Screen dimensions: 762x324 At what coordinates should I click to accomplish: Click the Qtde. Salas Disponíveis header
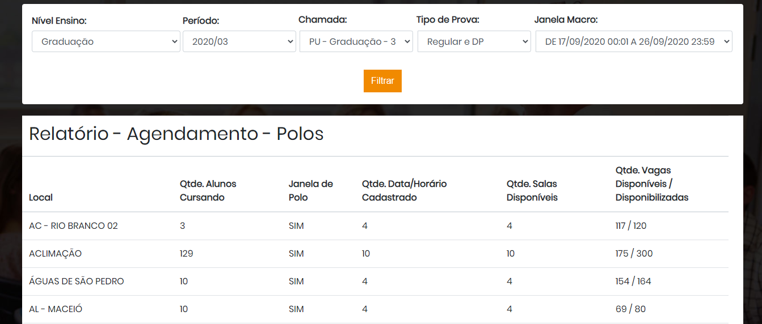[x=532, y=190]
